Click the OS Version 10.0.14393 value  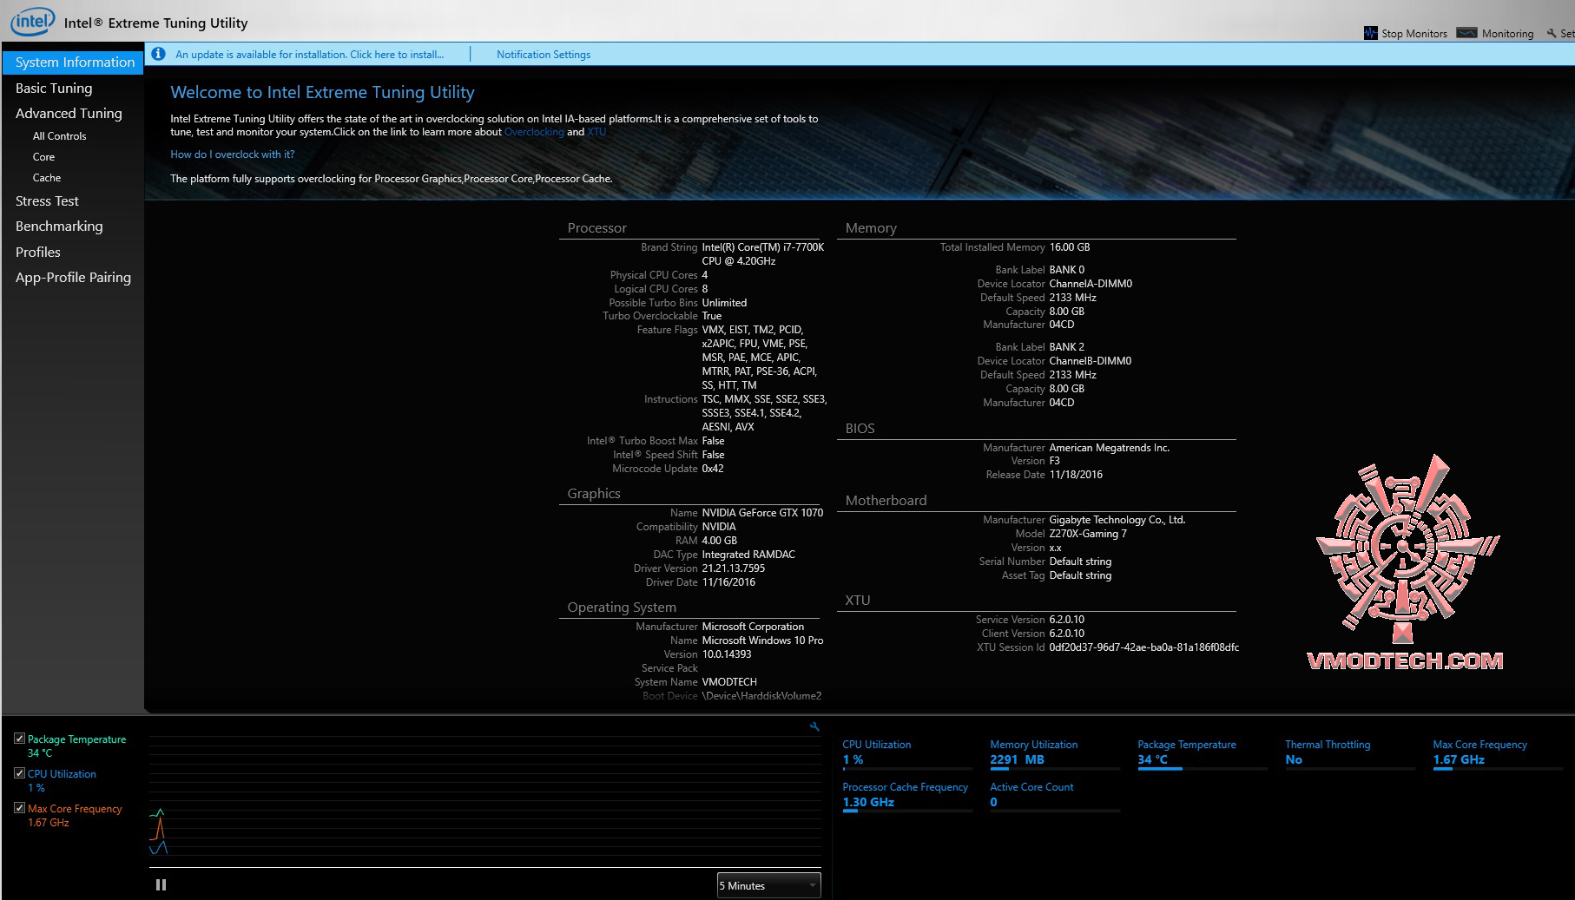click(x=727, y=654)
